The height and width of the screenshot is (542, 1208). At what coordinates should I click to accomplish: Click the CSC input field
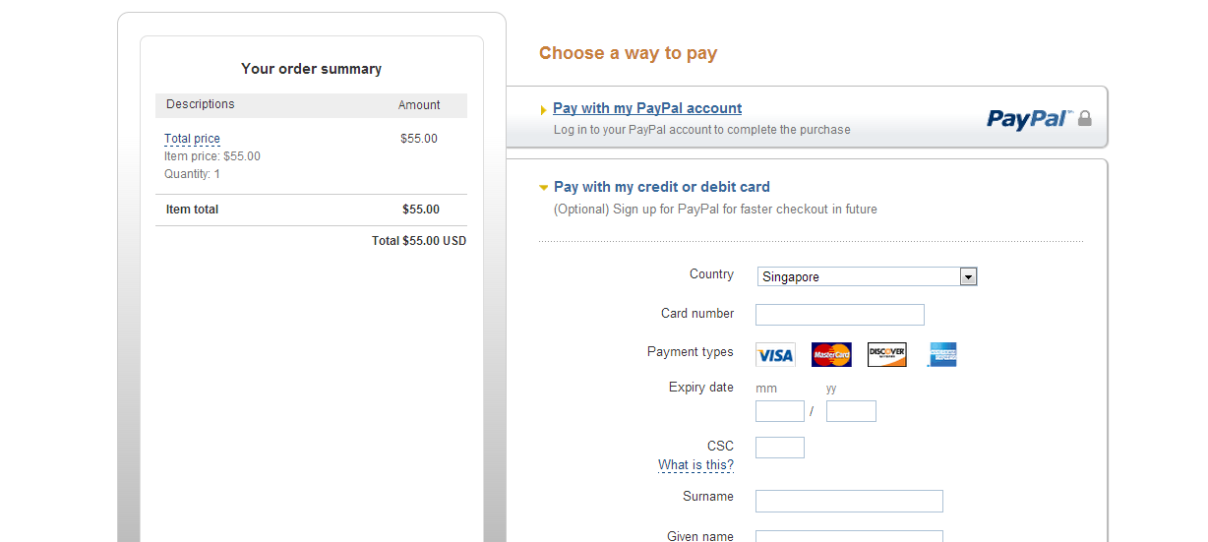coord(779,448)
